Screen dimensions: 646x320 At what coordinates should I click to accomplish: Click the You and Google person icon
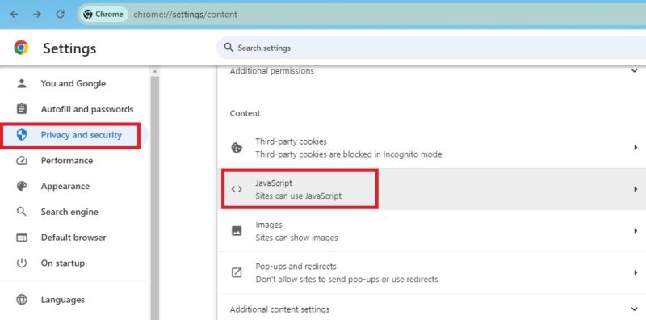pos(22,83)
